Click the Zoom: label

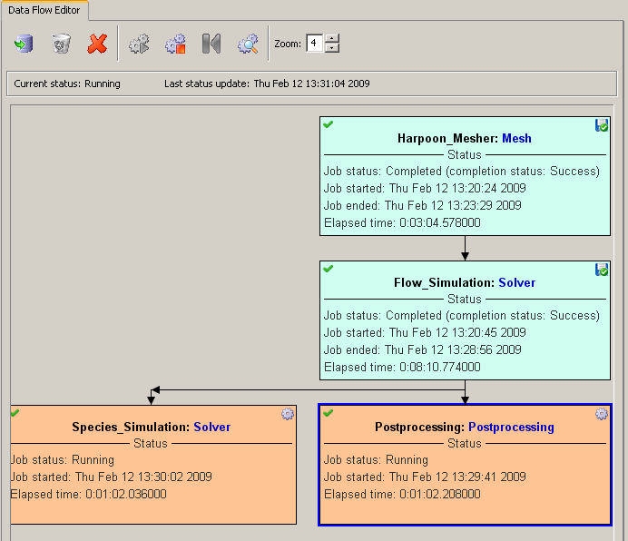(288, 44)
